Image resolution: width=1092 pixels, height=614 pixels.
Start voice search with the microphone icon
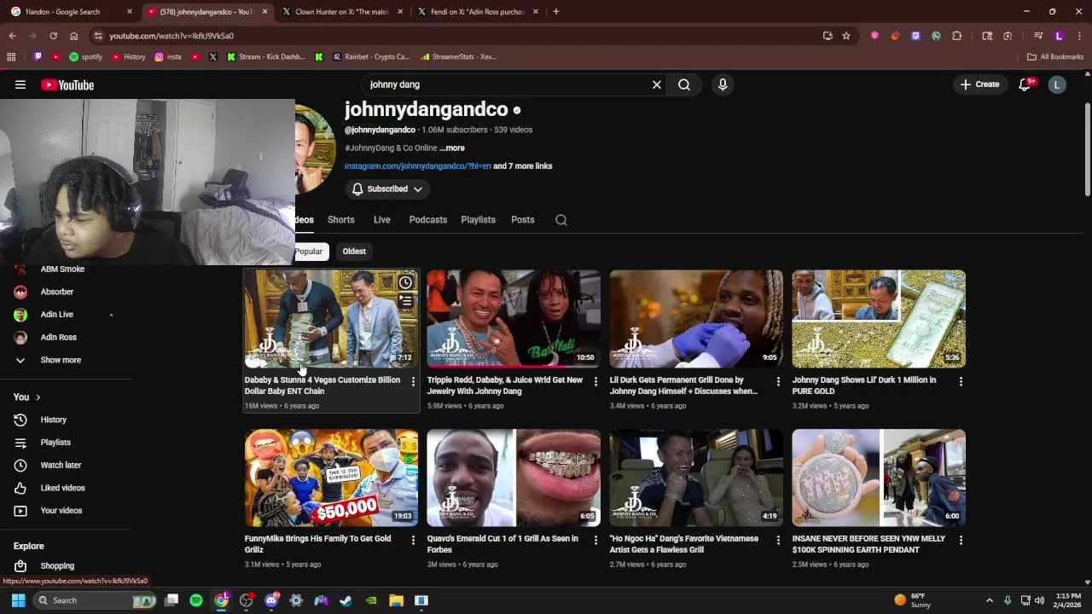[x=723, y=84]
